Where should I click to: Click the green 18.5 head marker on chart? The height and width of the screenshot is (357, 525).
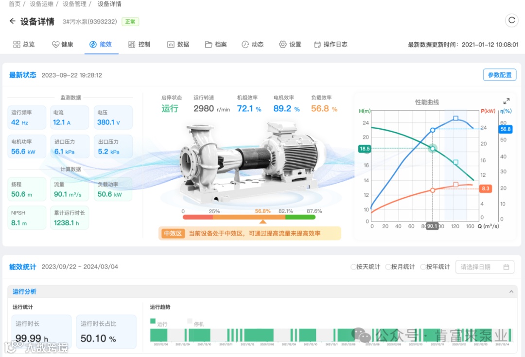(364, 149)
